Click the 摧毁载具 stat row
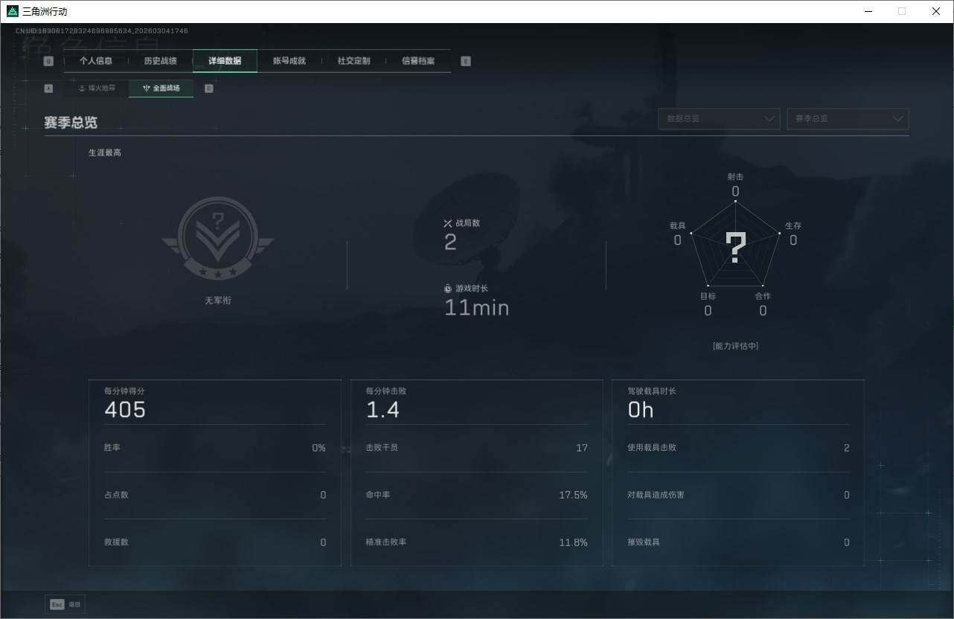 pyautogui.click(x=738, y=542)
